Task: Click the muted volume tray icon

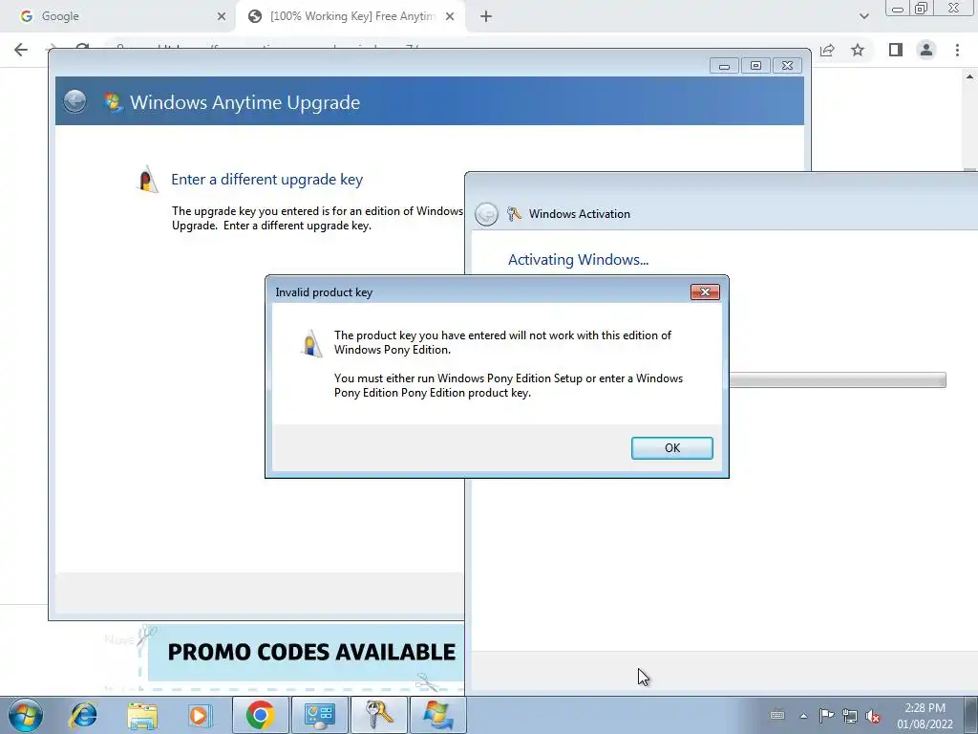Action: (873, 717)
